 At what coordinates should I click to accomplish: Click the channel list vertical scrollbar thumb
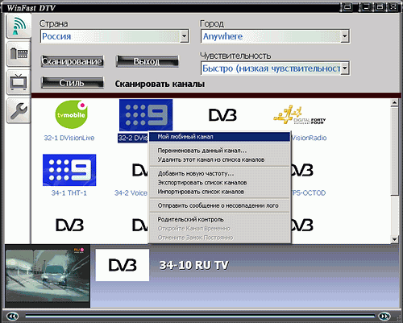coord(394,151)
